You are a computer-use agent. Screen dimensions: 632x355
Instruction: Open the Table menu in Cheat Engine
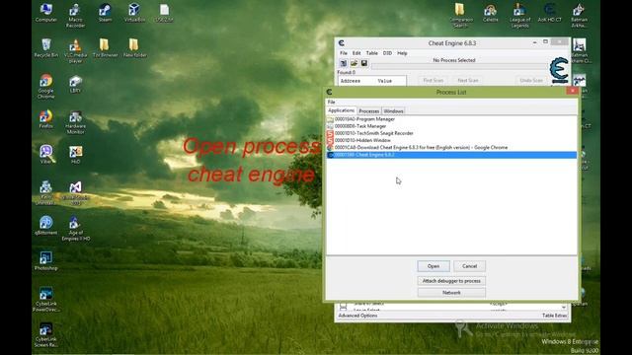pos(371,53)
